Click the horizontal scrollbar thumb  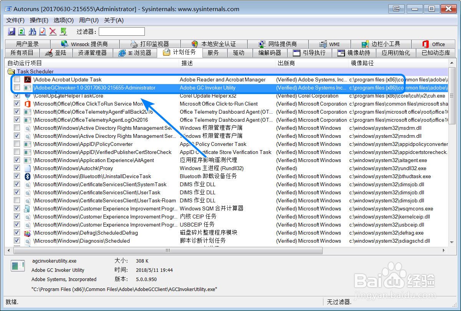pyautogui.click(x=167, y=250)
